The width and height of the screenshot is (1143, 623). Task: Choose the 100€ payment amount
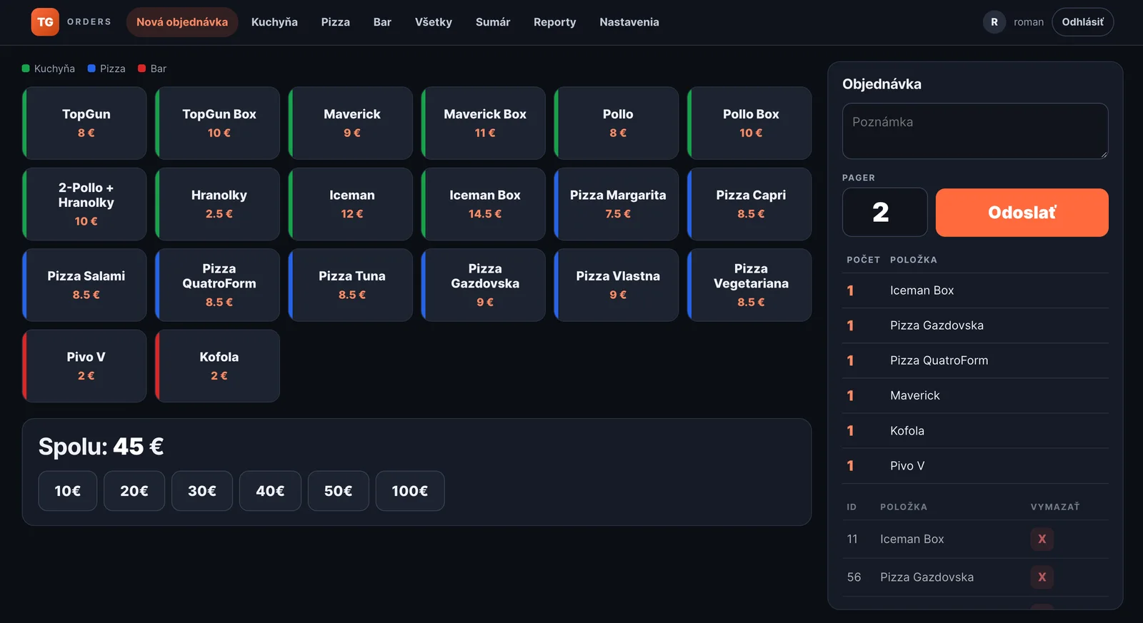click(x=410, y=491)
